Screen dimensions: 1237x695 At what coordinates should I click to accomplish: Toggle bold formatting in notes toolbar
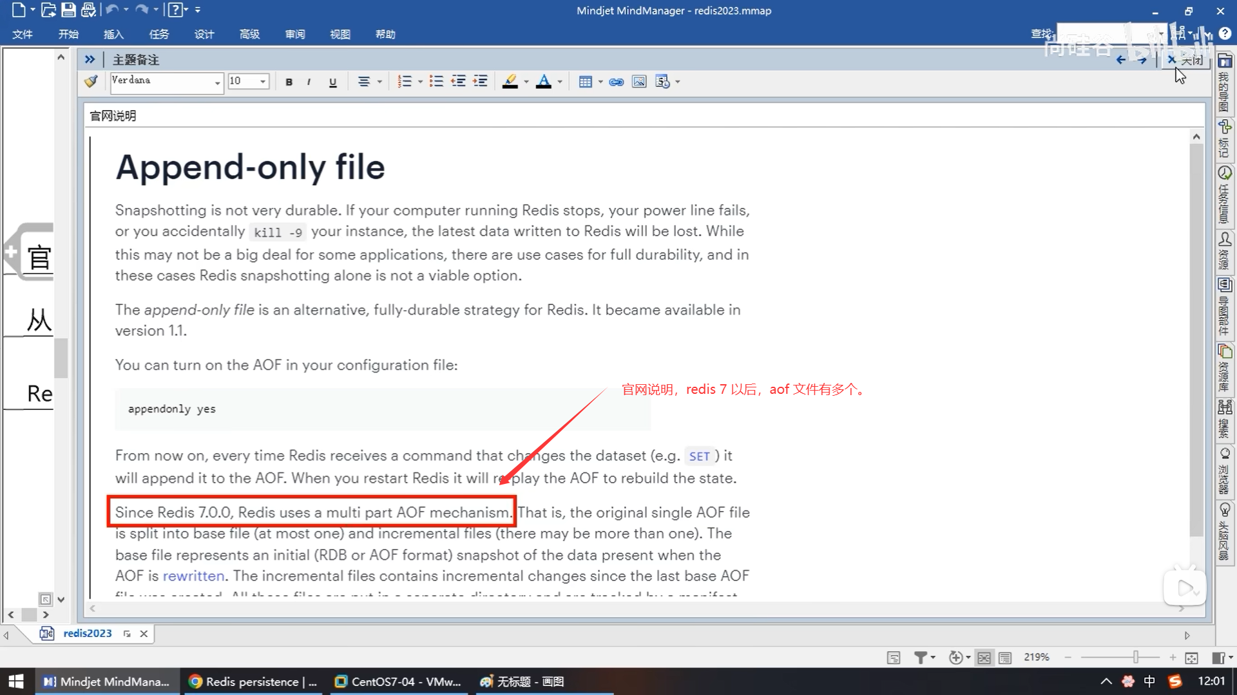[x=289, y=82]
